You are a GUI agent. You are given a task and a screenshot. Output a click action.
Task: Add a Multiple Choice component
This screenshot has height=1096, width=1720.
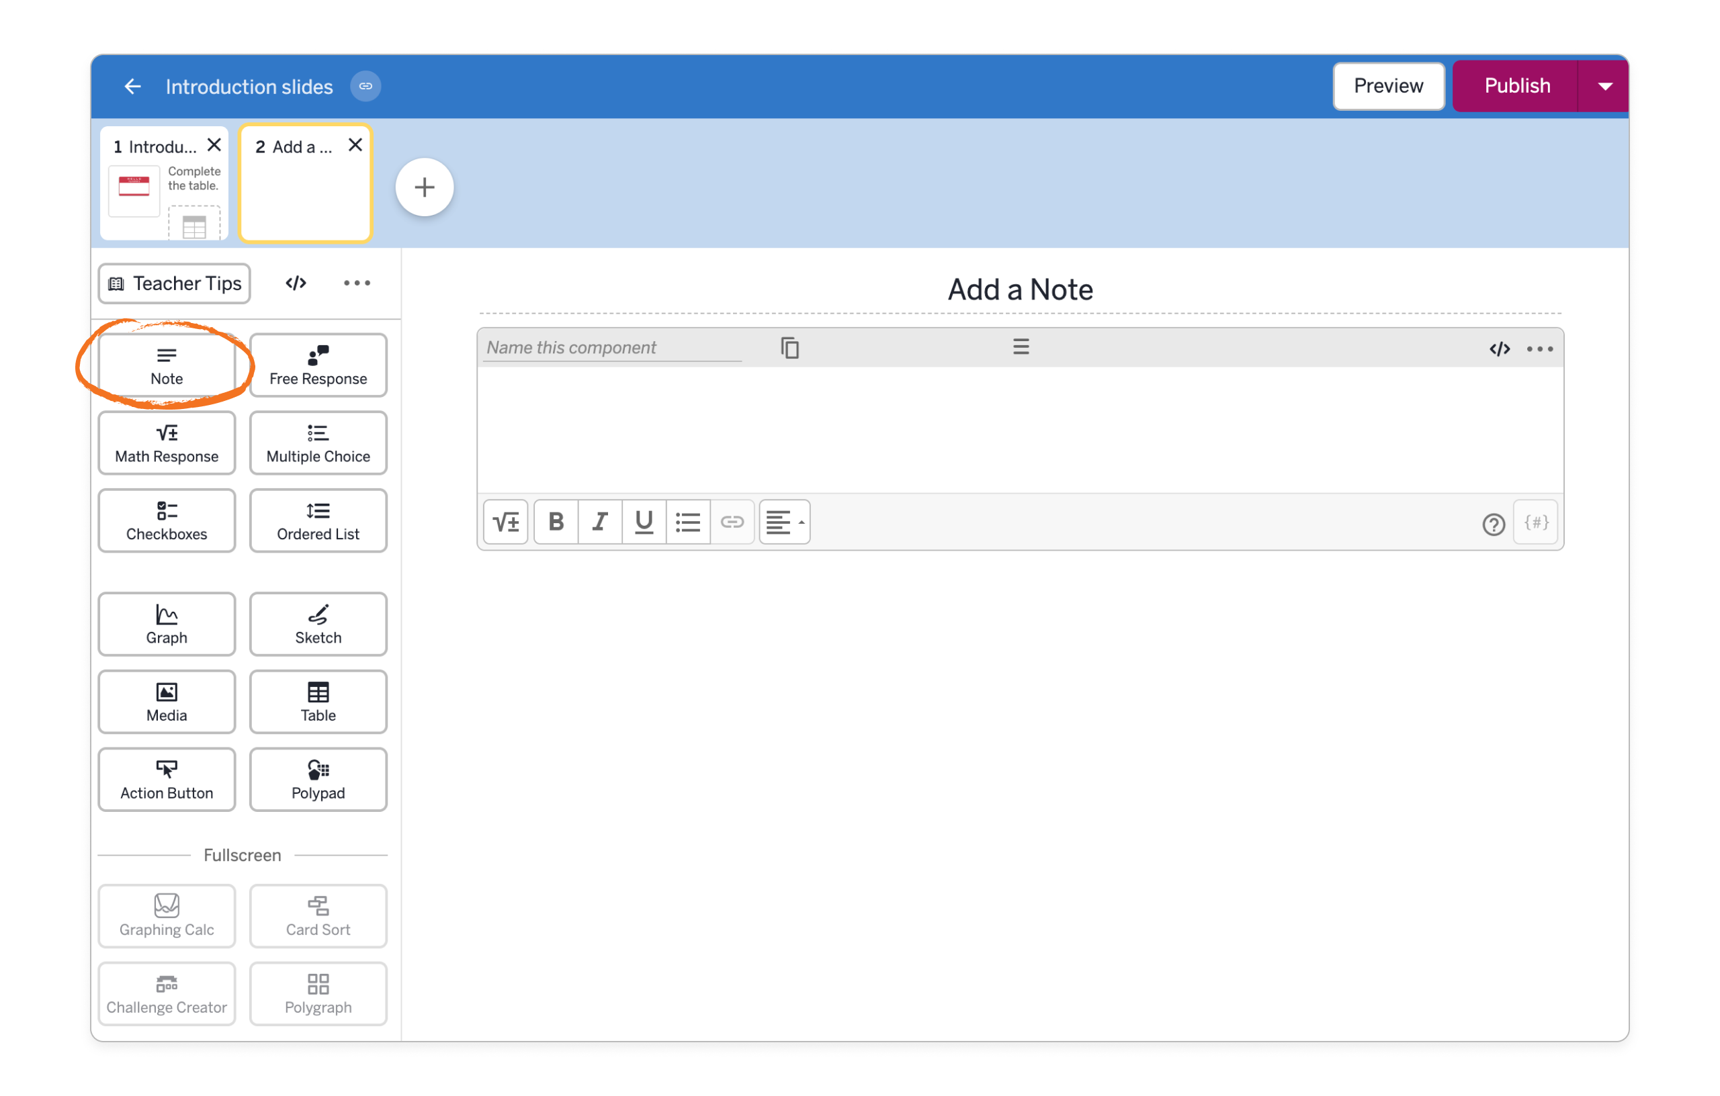(x=318, y=443)
